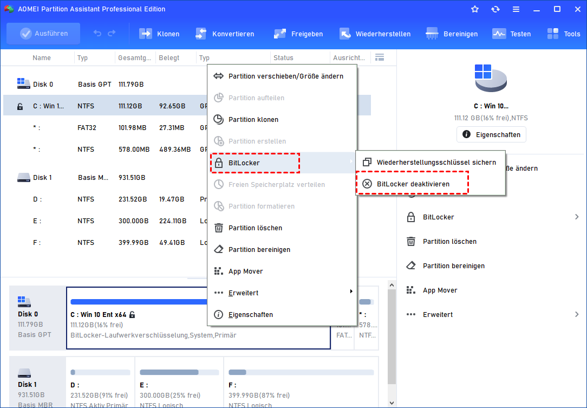Click the Ausricht... column header
587x408 pixels.
tap(349, 57)
